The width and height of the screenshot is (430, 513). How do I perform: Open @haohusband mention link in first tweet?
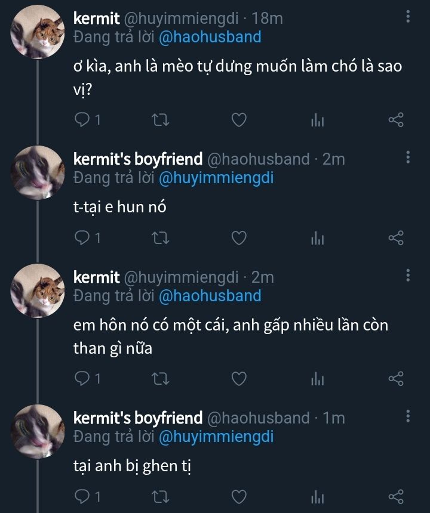[210, 37]
